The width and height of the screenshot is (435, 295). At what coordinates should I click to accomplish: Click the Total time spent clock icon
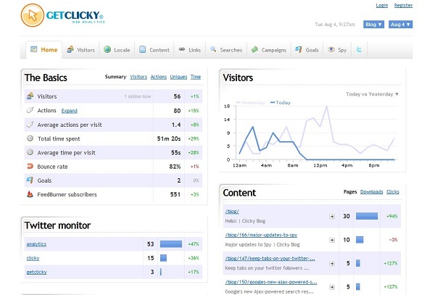[x=30, y=138]
